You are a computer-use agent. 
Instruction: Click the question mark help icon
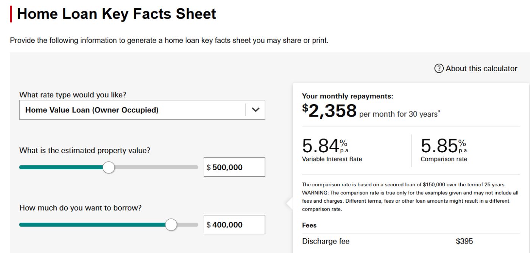[439, 69]
